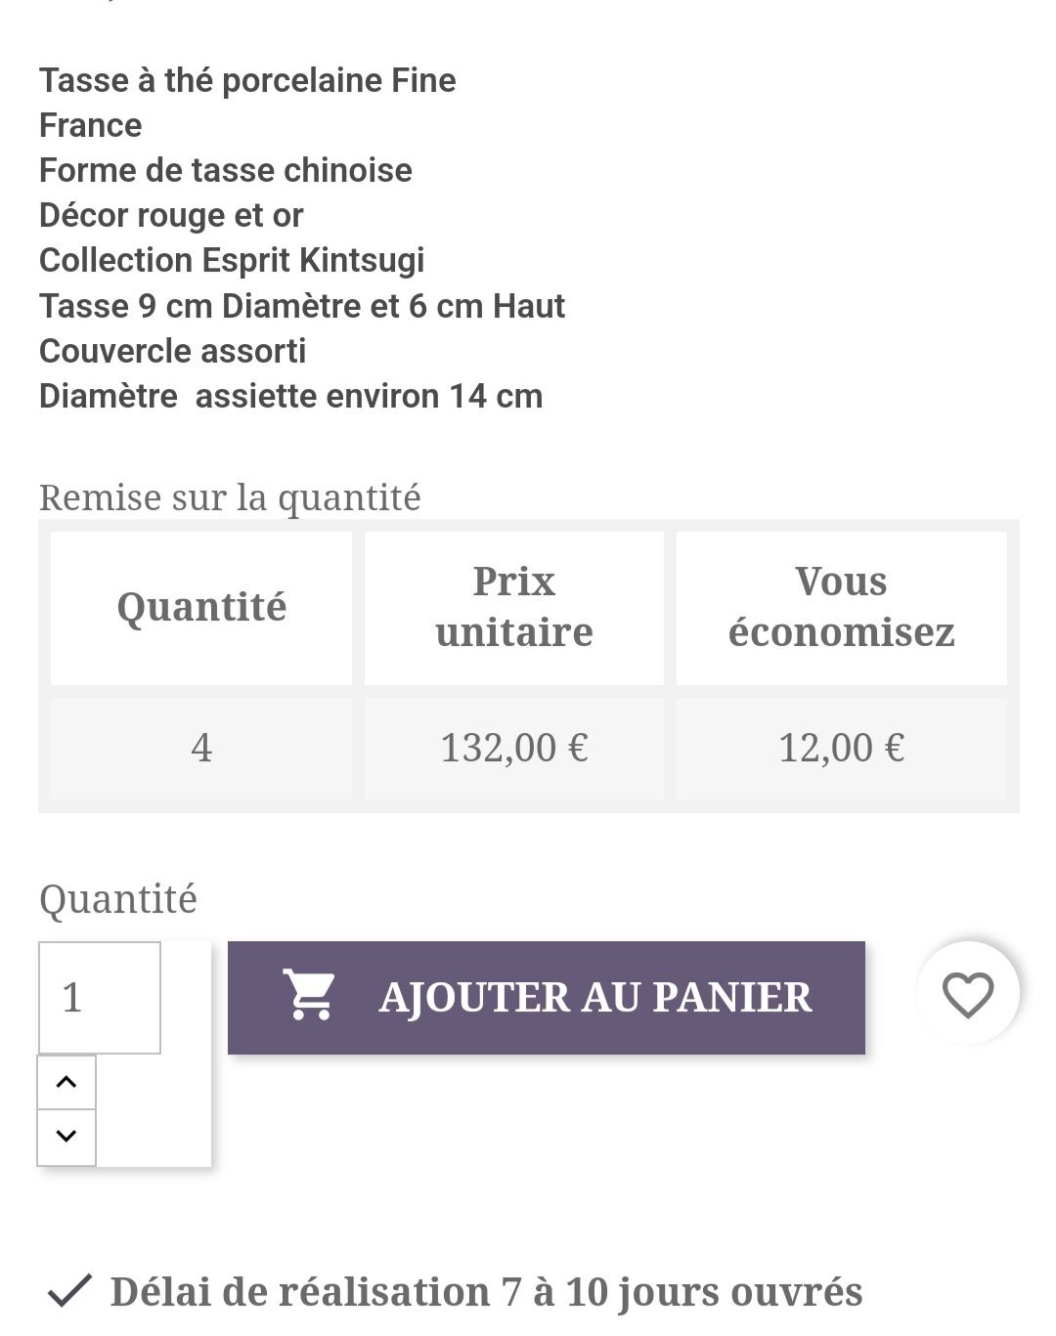The image size is (1056, 1336).
Task: Click the Quantité label above input
Action: click(118, 899)
